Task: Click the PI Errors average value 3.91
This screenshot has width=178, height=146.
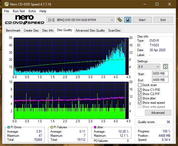Action: (x=39, y=132)
